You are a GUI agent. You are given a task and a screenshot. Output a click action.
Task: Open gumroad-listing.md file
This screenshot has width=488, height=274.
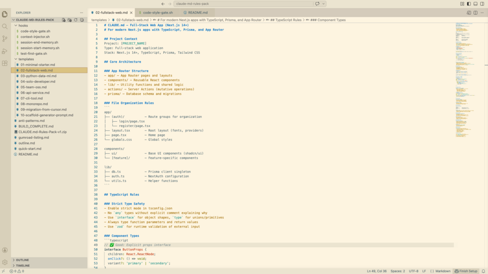[34, 137]
